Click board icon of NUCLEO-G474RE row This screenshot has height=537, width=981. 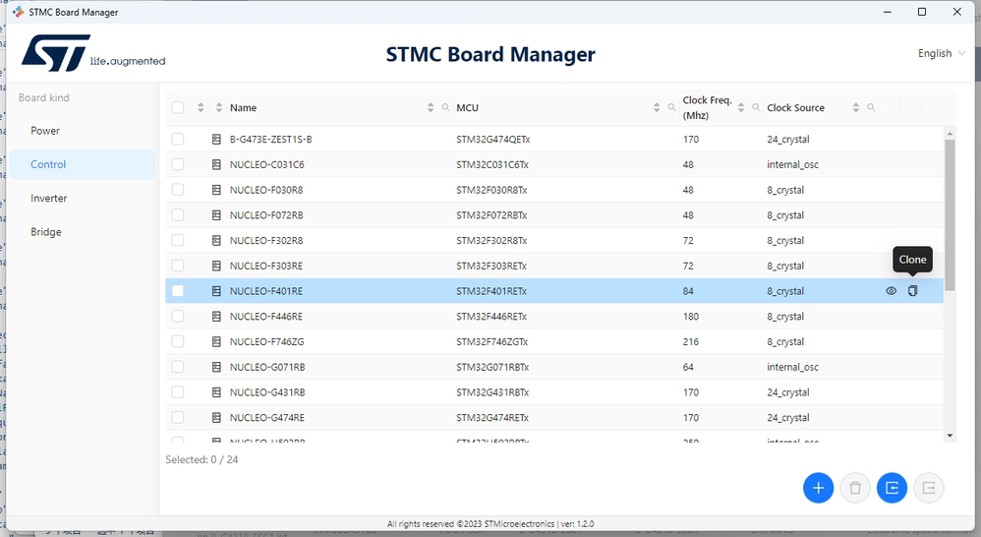point(216,417)
